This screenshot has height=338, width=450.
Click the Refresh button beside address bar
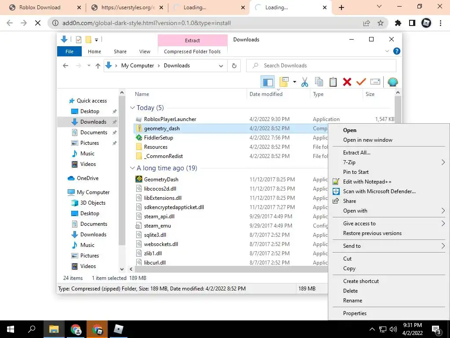pos(234,66)
